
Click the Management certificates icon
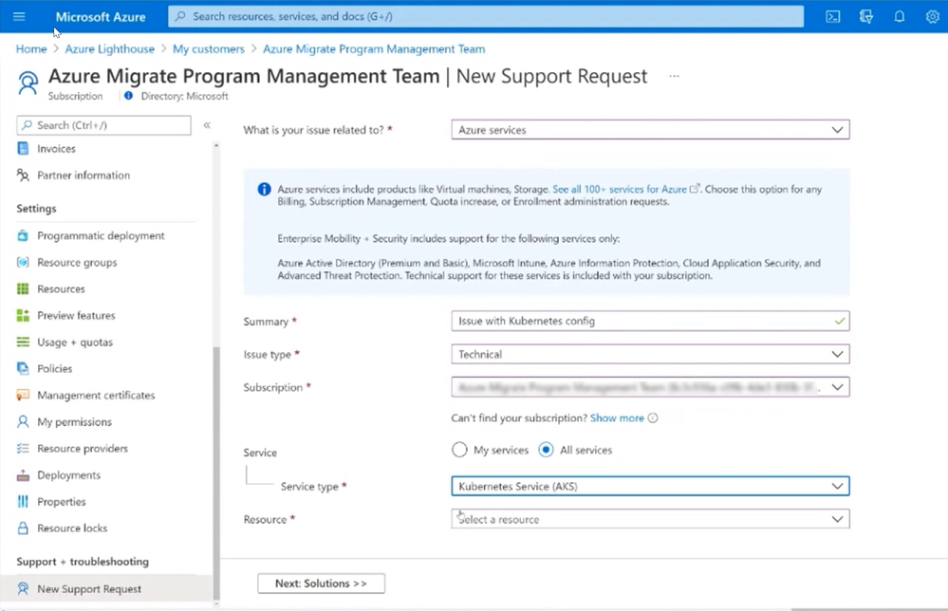point(23,396)
